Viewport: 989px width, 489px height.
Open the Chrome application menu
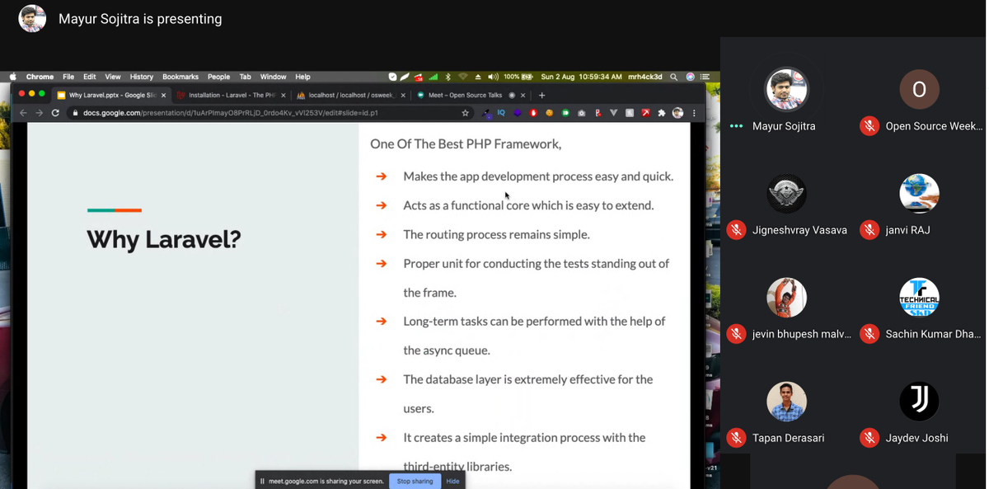click(x=40, y=77)
